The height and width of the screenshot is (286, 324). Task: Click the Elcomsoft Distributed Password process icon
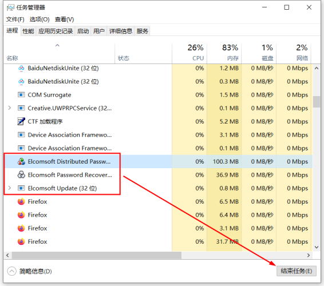point(21,161)
